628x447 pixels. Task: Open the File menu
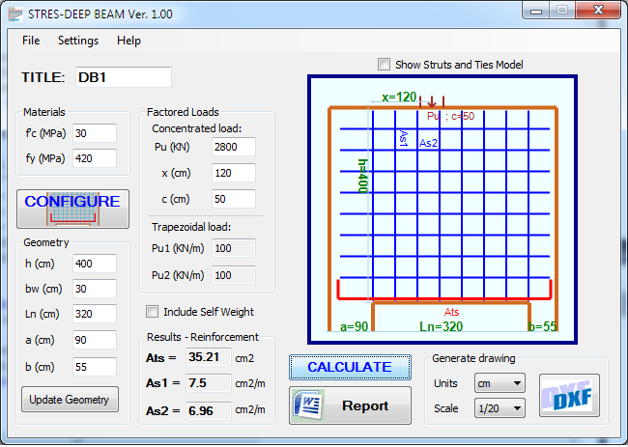(31, 41)
